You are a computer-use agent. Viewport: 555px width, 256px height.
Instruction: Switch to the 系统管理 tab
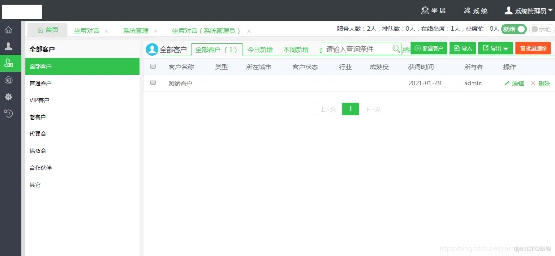pos(135,31)
